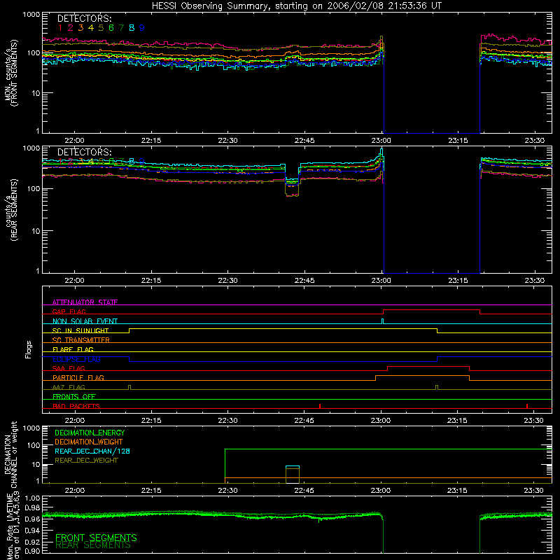Select green detector number 6 in top legend

[x=111, y=28]
